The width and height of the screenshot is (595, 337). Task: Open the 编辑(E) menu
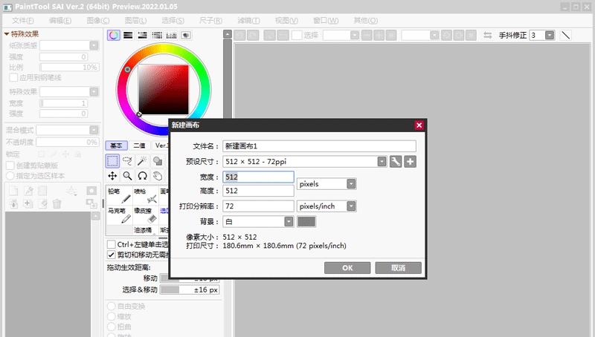point(60,21)
